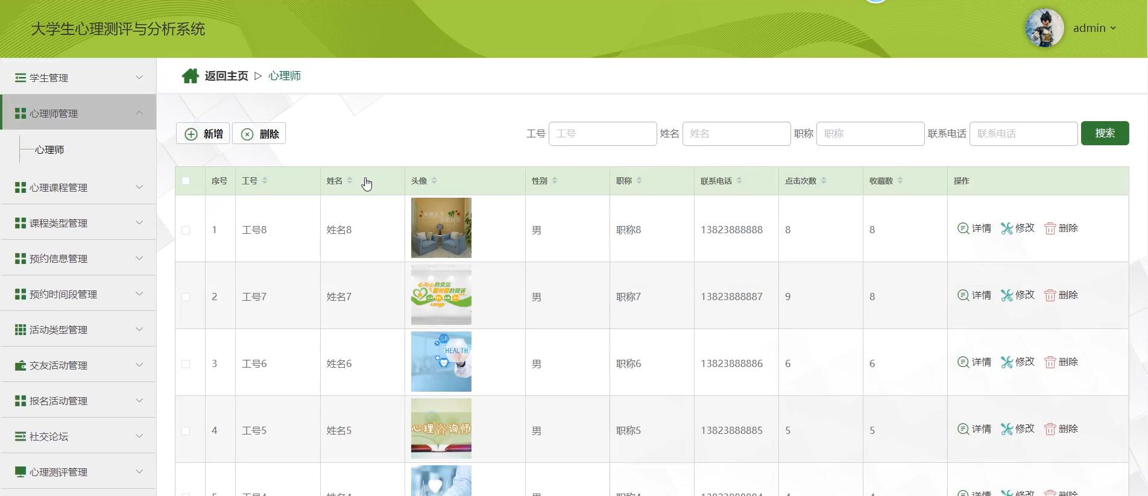Tick the checkbox for row 工号7

tap(186, 297)
